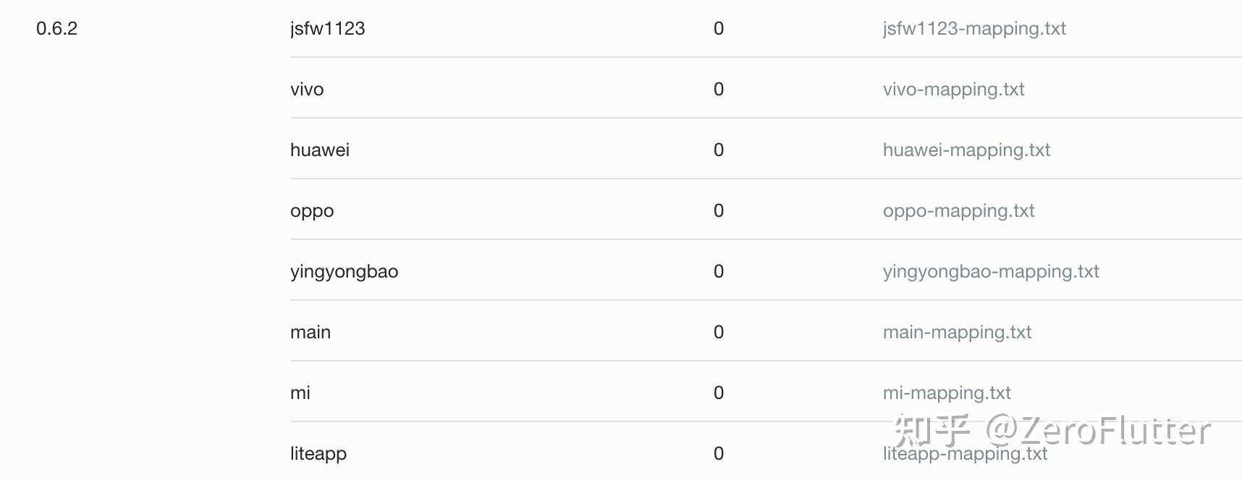Screen dimensions: 1242x480
Task: Select the jsfw1123 channel name
Action: point(327,29)
